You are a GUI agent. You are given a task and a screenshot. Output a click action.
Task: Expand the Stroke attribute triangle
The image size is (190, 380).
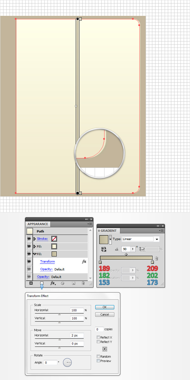(x=35, y=239)
